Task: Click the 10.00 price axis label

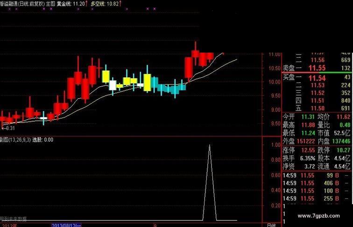Action: click(275, 82)
